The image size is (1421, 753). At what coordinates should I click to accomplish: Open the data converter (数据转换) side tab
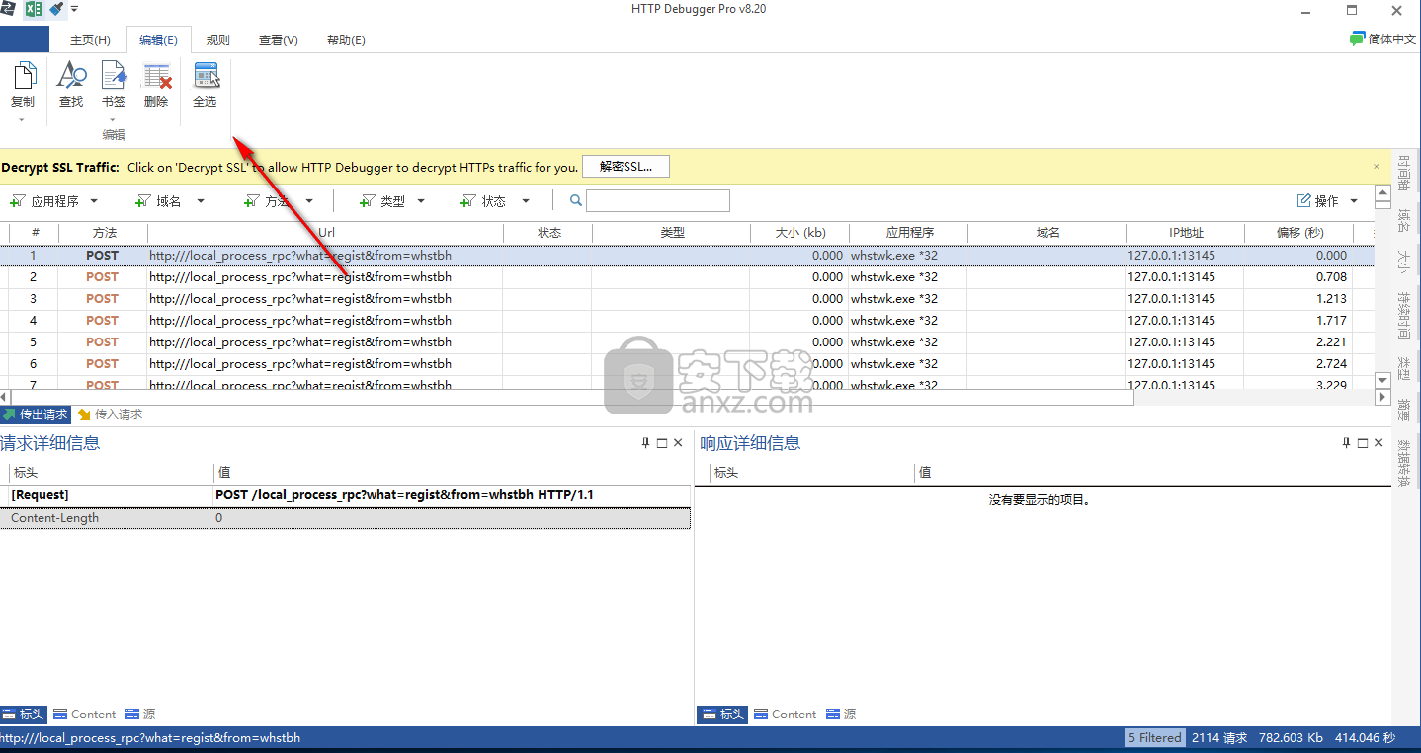[x=1403, y=463]
